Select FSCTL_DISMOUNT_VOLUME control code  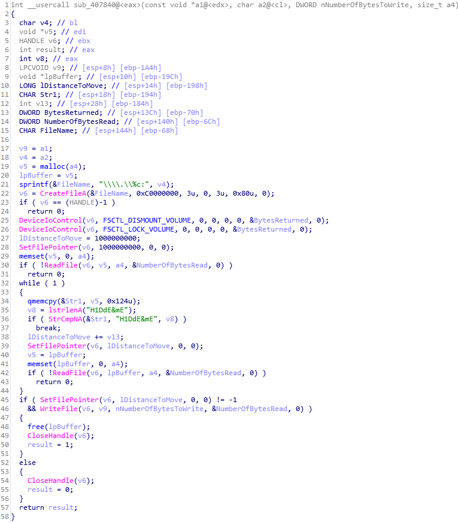pos(147,220)
